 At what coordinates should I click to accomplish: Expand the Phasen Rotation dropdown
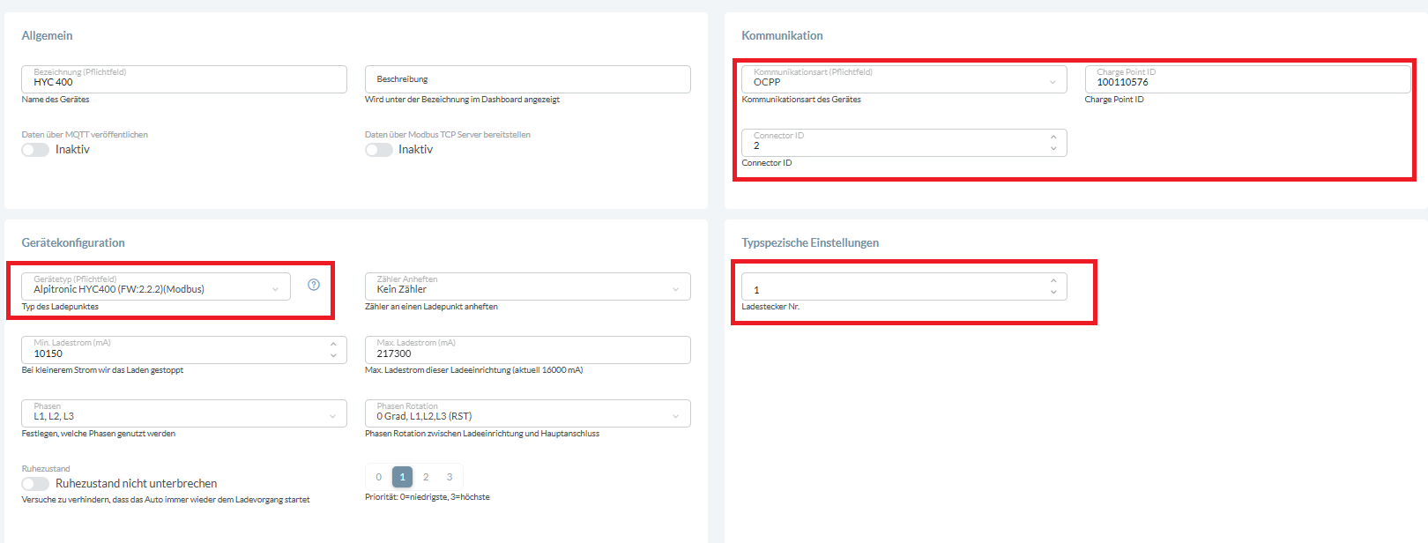tap(527, 413)
